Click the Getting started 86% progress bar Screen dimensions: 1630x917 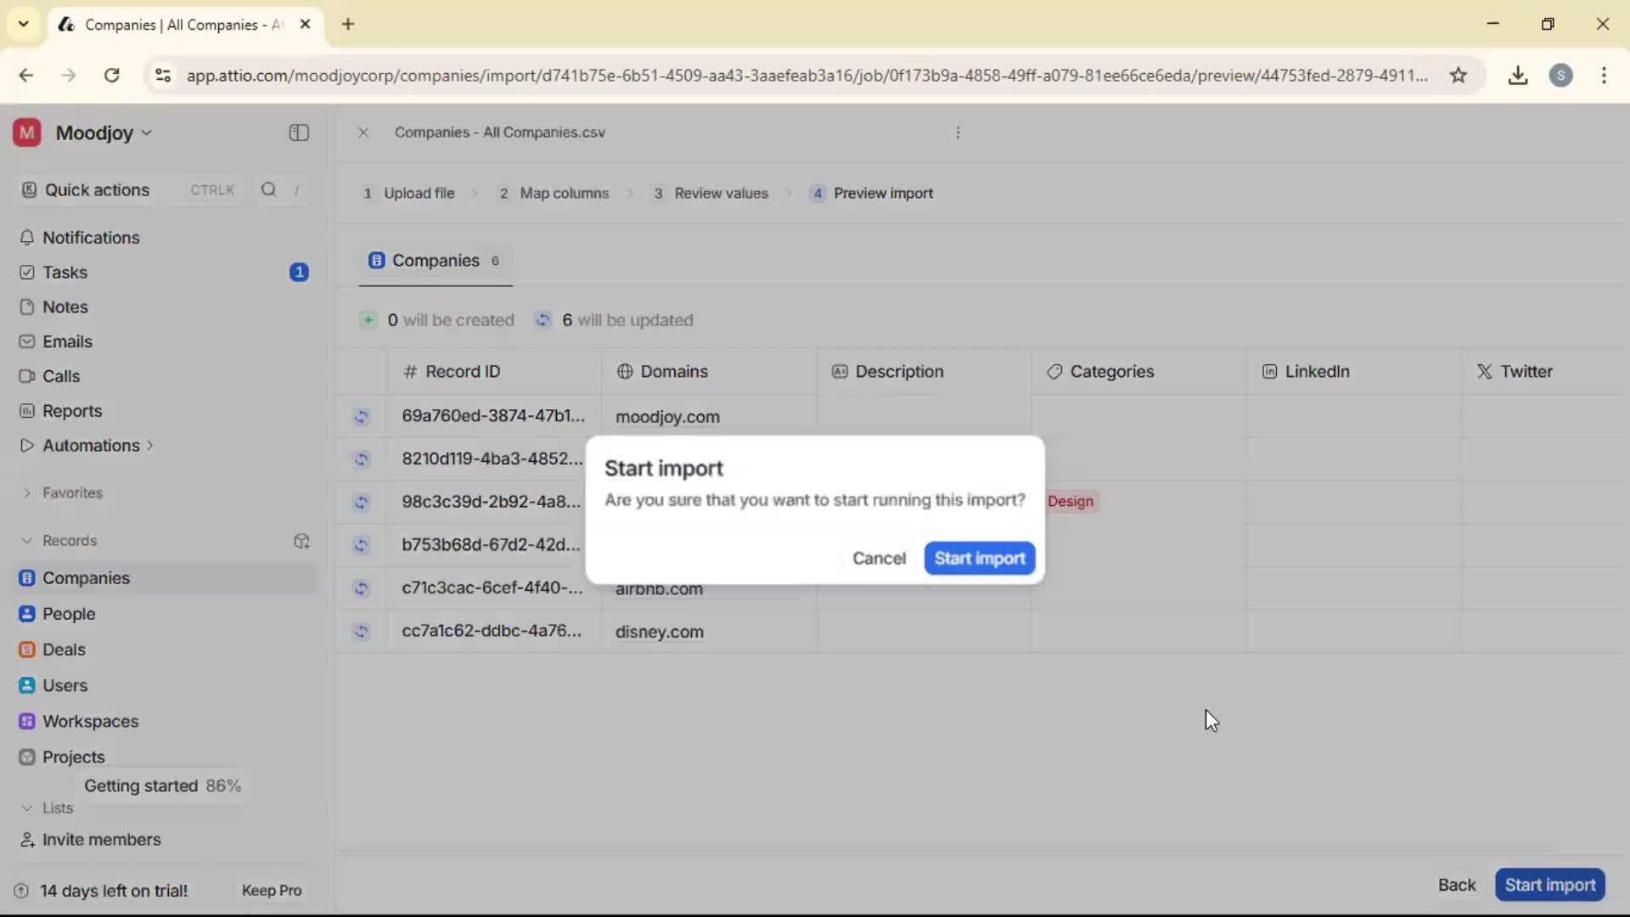162,785
